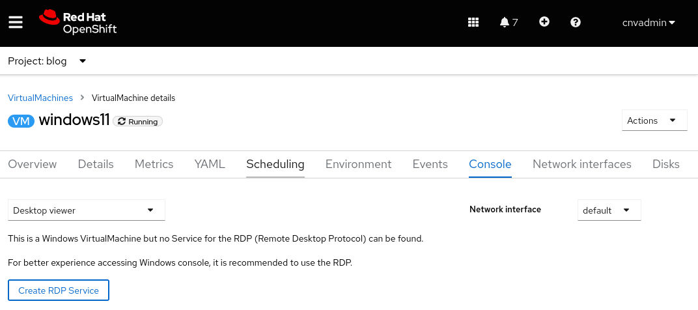
Task: Switch to the YAML tab
Action: tap(210, 164)
